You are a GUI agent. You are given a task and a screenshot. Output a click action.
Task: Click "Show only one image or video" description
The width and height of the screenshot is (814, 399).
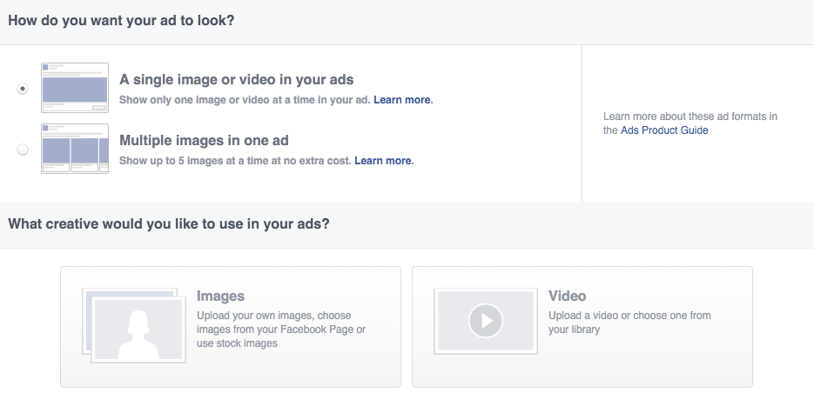click(x=245, y=100)
